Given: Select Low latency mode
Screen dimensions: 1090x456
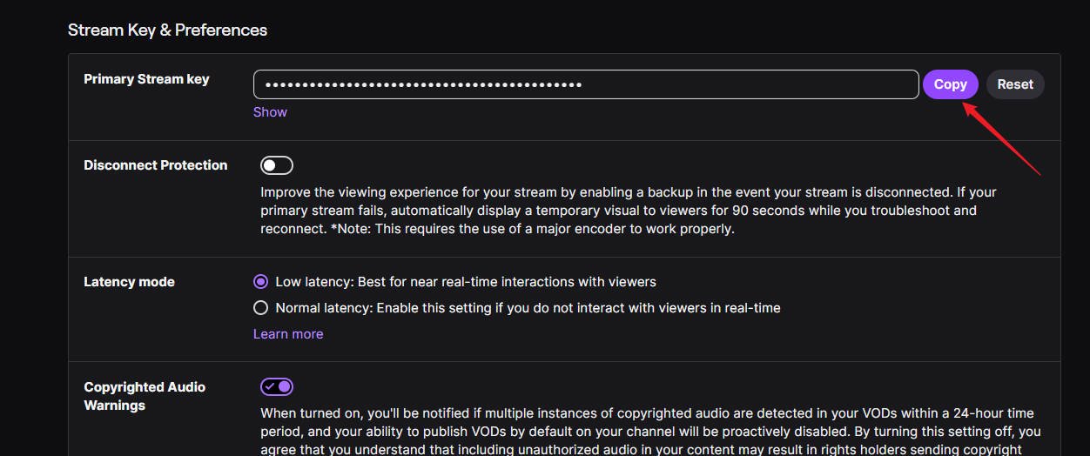Looking at the screenshot, I should tap(260, 282).
